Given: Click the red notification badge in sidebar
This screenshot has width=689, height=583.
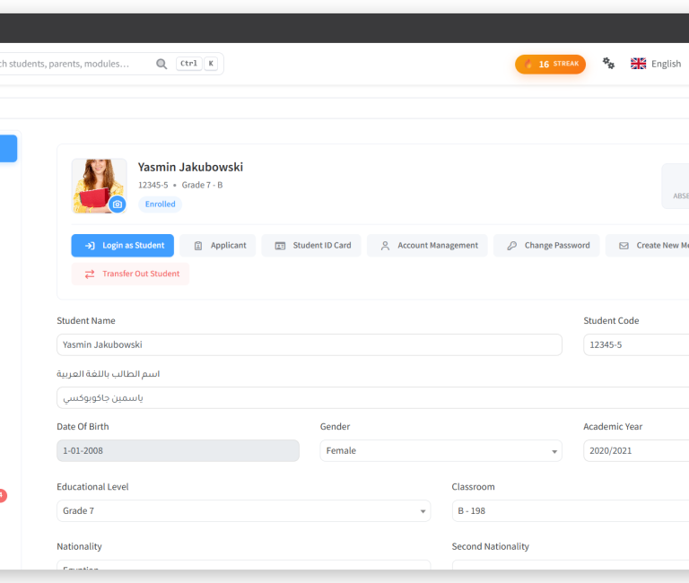Looking at the screenshot, I should [x=3, y=496].
